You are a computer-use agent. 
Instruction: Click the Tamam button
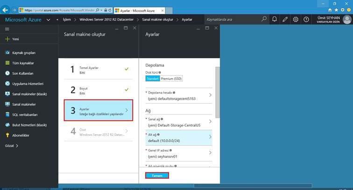coord(157,176)
